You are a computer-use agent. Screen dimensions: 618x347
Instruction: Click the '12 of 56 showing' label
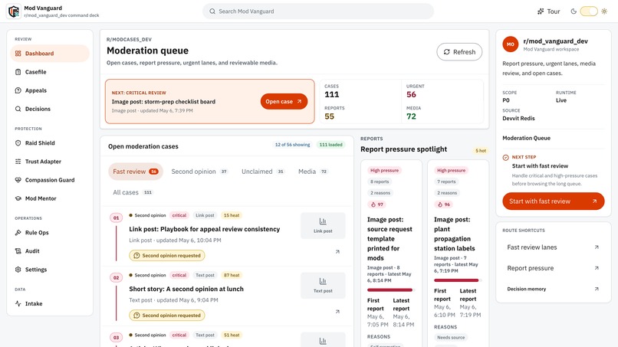click(x=292, y=145)
